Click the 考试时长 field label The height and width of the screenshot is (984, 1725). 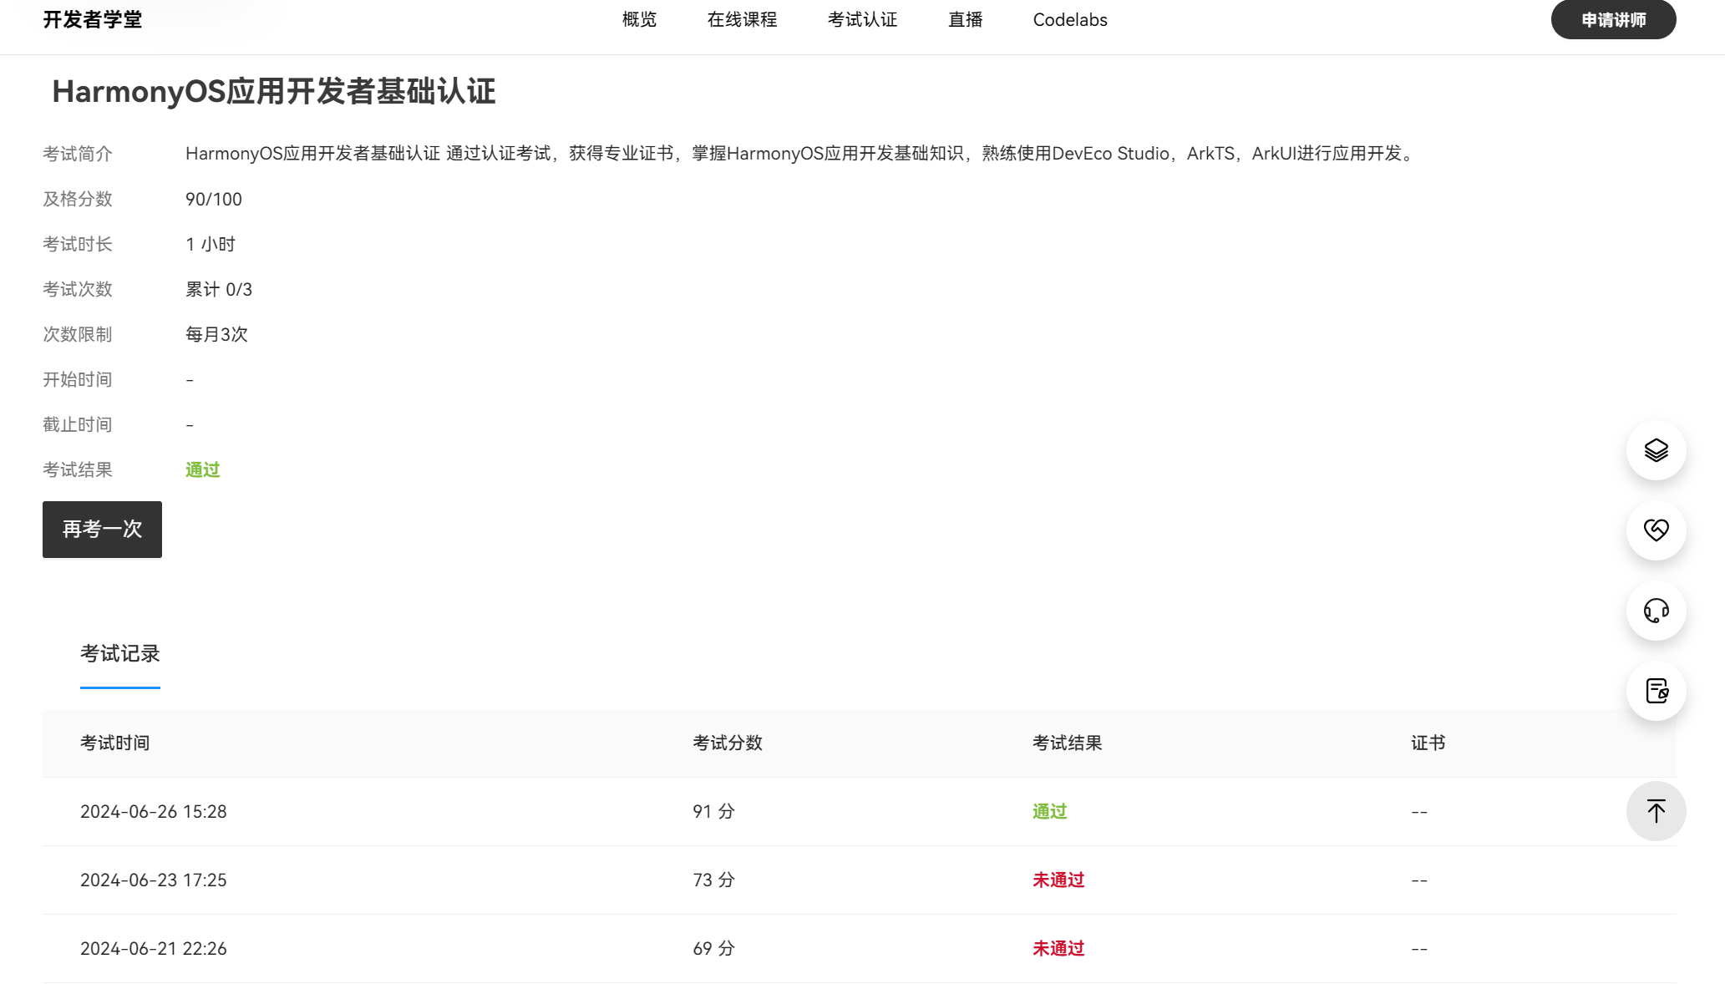(x=78, y=244)
